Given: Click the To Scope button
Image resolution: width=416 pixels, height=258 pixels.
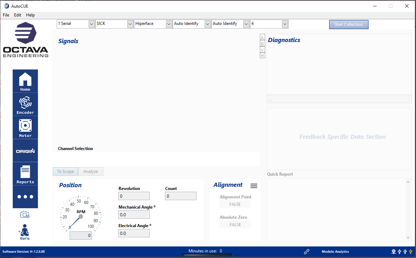Looking at the screenshot, I should tap(65, 171).
